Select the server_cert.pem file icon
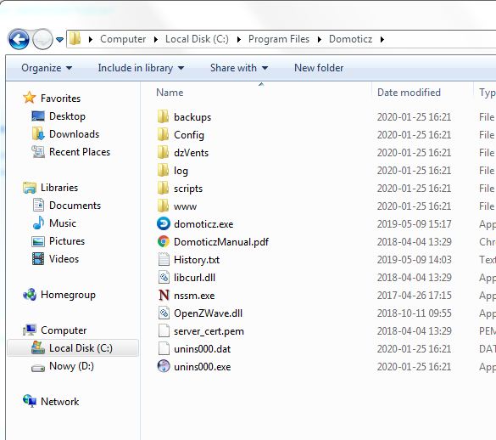Viewport: 496px width, 440px height. point(164,330)
